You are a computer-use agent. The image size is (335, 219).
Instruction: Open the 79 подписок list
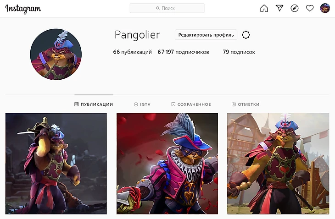pos(239,52)
